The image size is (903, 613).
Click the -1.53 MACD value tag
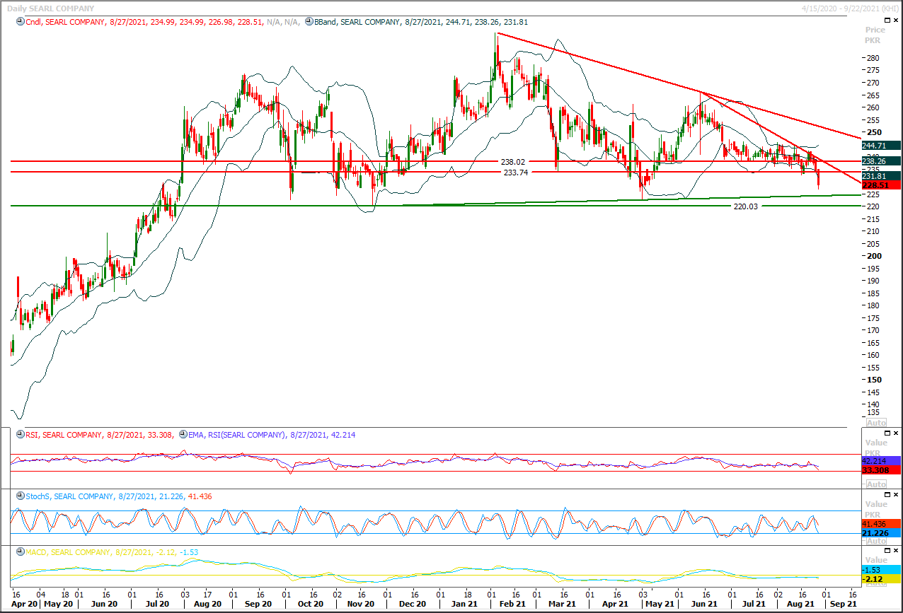pyautogui.click(x=881, y=569)
